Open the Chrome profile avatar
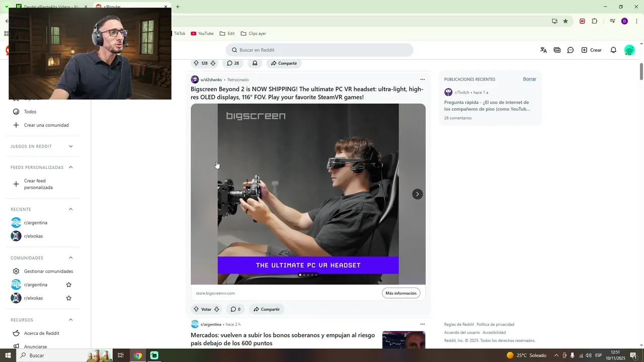Image resolution: width=644 pixels, height=362 pixels. point(624,21)
